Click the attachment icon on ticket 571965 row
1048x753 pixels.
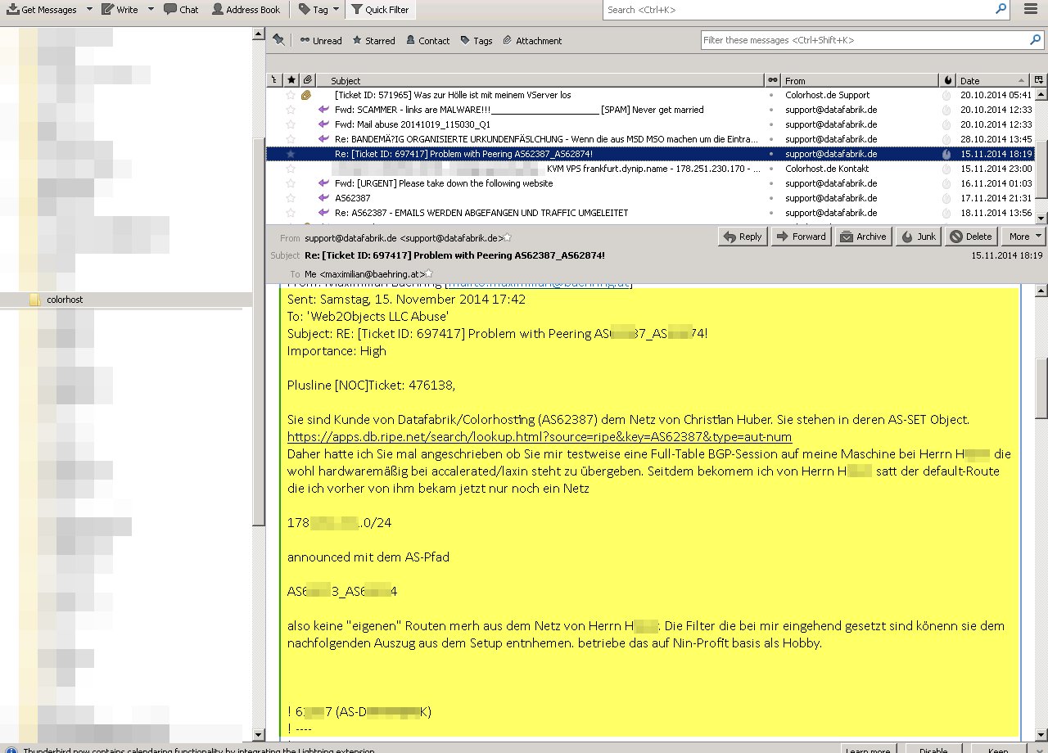point(306,95)
